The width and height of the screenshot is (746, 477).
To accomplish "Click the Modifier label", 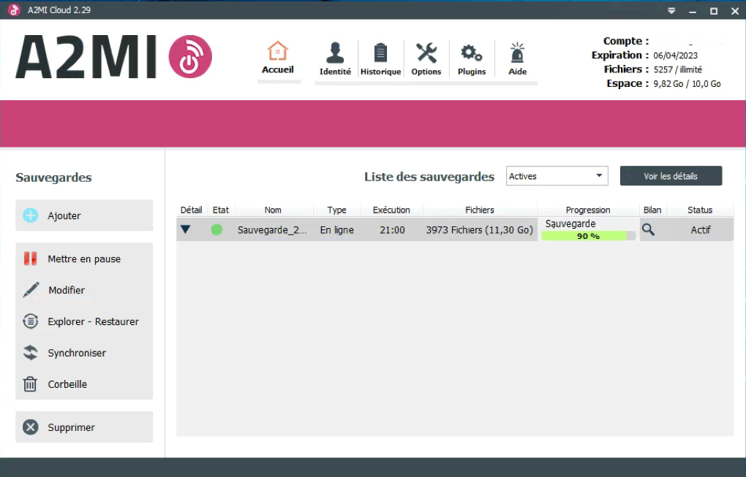I will [67, 290].
